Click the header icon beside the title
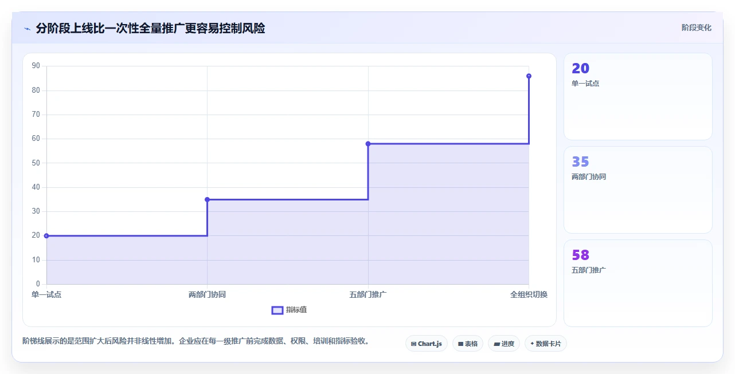Viewport: 735px width, 374px height. coord(27,29)
